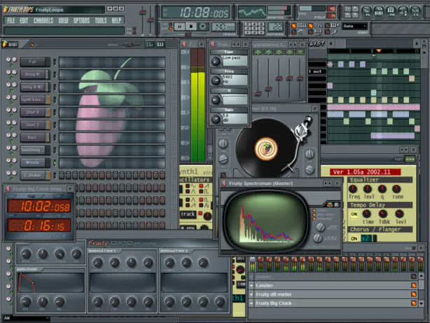Screen dimensions: 430x323
Task: Click the pause button in the transport panel
Action: (x=179, y=27)
